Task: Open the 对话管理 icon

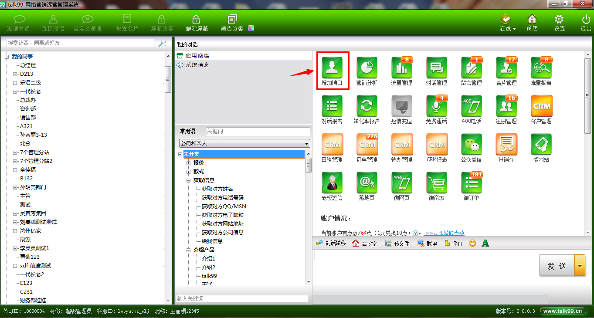Action: [437, 68]
